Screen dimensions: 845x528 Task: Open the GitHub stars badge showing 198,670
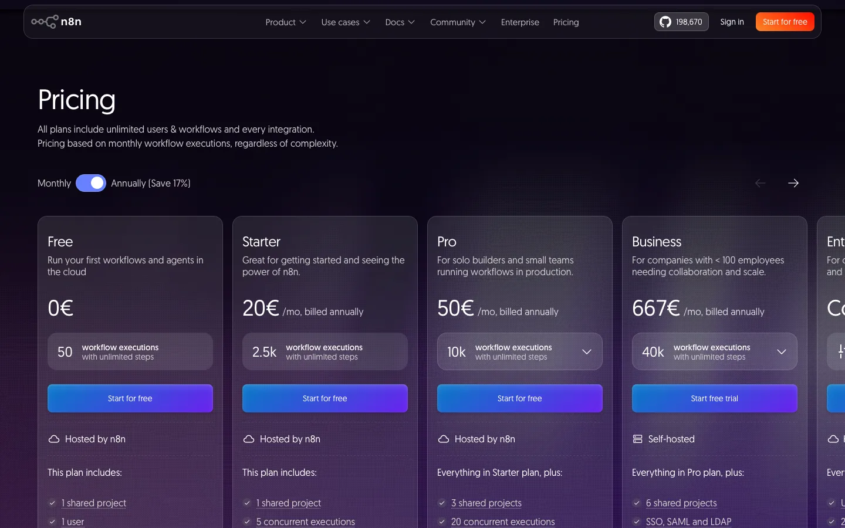point(681,22)
